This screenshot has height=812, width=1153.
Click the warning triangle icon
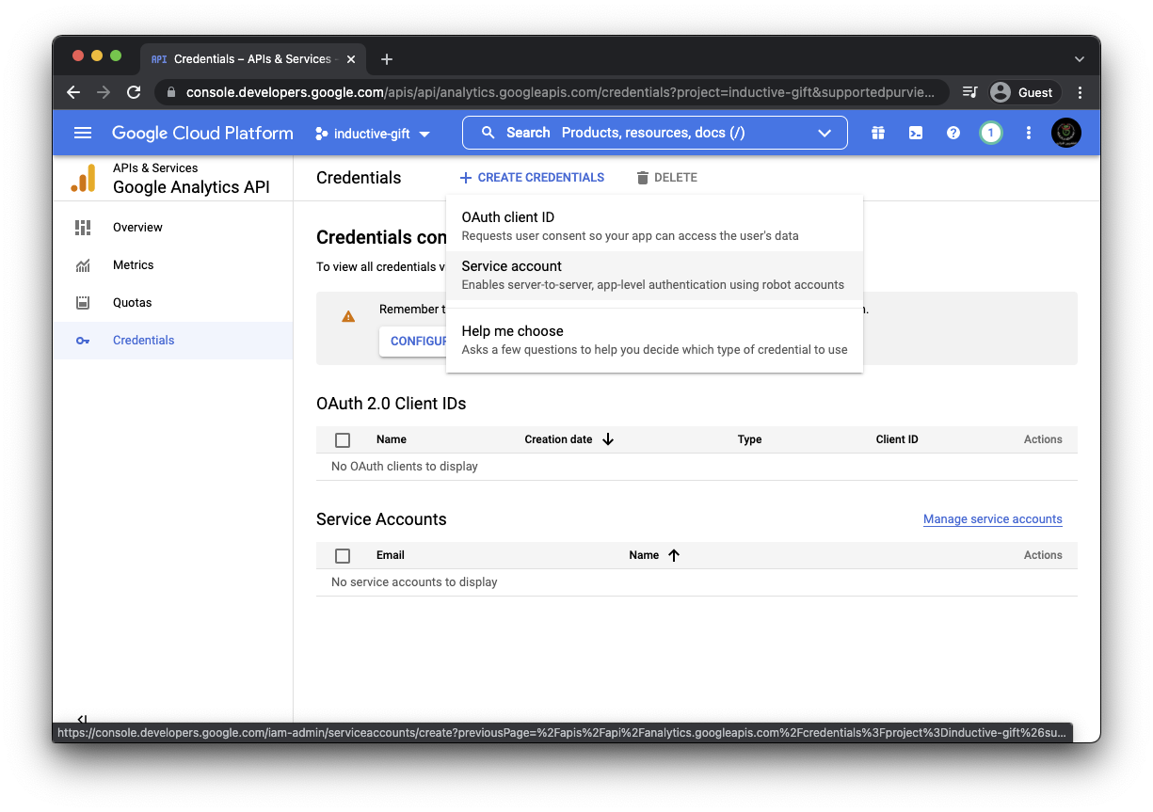coord(348,317)
